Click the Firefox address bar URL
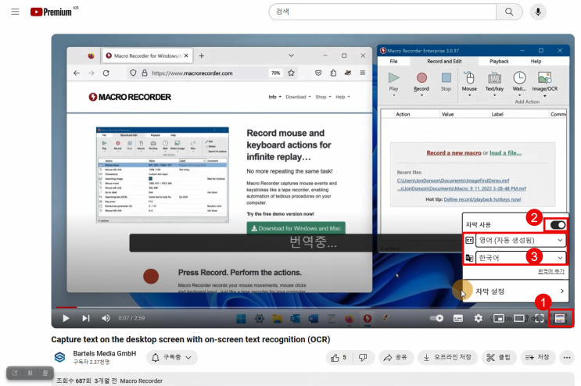Image resolution: width=581 pixels, height=386 pixels. pyautogui.click(x=192, y=73)
